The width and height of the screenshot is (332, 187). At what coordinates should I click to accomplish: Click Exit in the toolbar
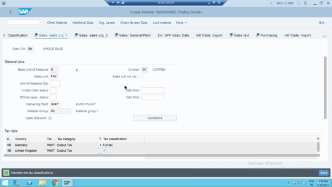coord(322,23)
